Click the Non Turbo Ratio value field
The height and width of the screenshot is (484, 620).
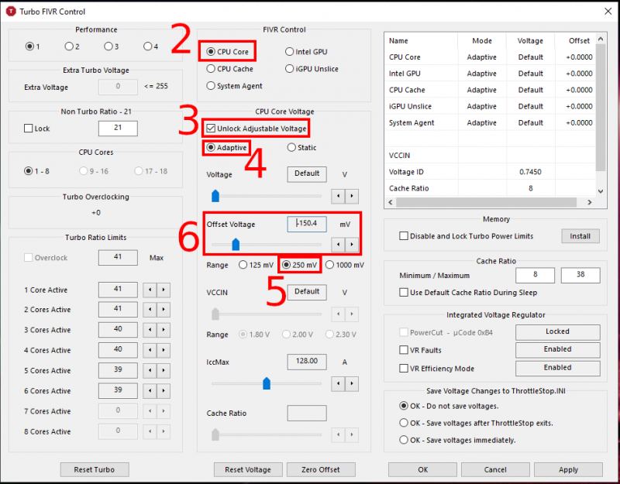[x=118, y=128]
